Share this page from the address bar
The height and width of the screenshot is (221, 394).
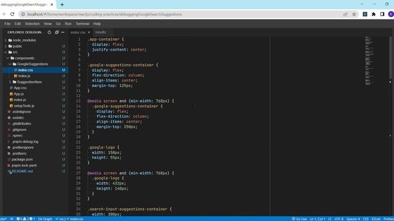tap(345, 14)
